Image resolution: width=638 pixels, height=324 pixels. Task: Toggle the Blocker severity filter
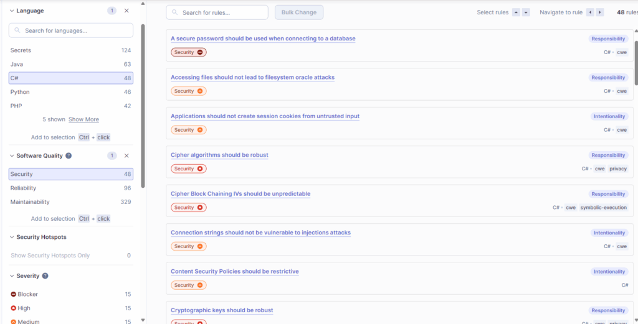[70, 294]
